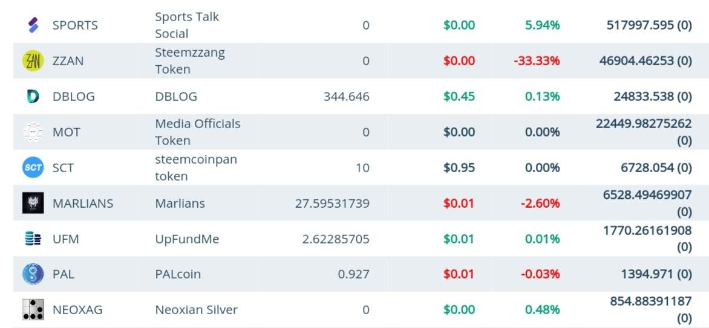Click the NEOXAG dotted grid icon

pos(33,309)
